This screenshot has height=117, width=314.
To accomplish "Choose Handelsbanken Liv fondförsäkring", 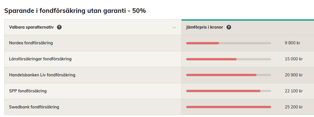I will point(42,75).
